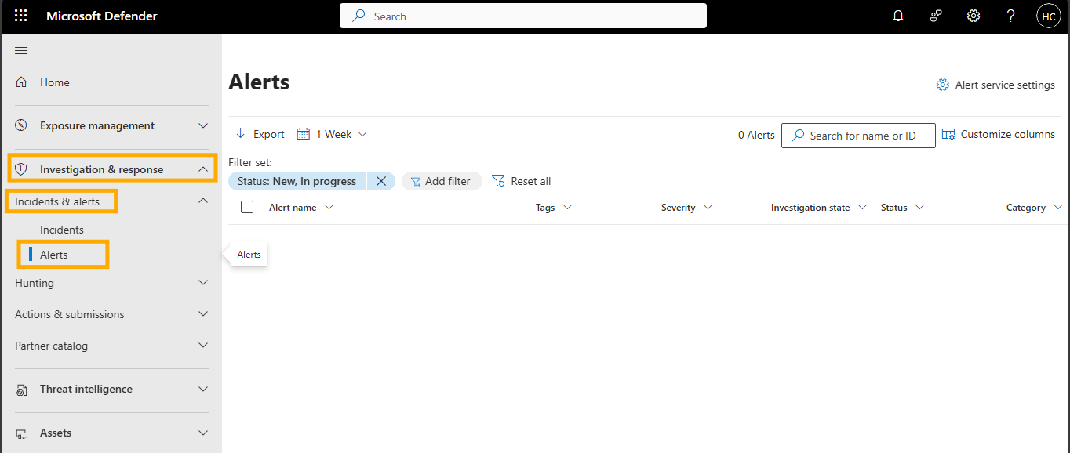
Task: Click the Exposure management compass icon
Action: click(22, 125)
